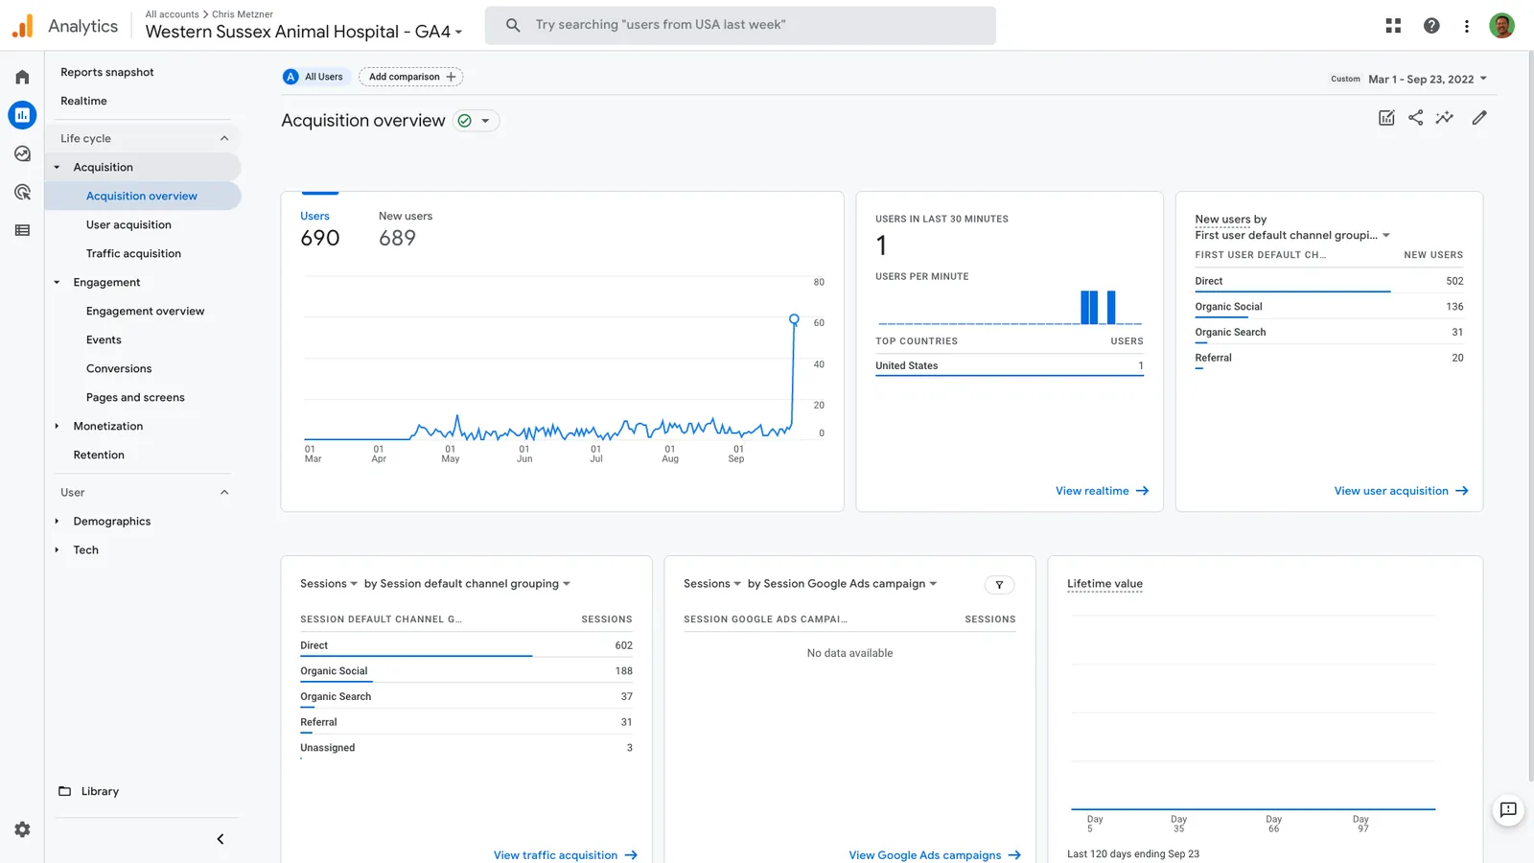
Task: Open Engagement overview report
Action: [145, 311]
